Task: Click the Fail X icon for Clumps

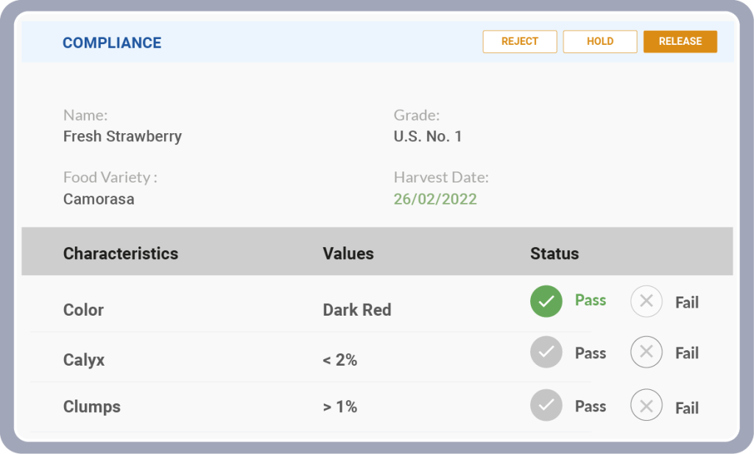Action: (646, 405)
